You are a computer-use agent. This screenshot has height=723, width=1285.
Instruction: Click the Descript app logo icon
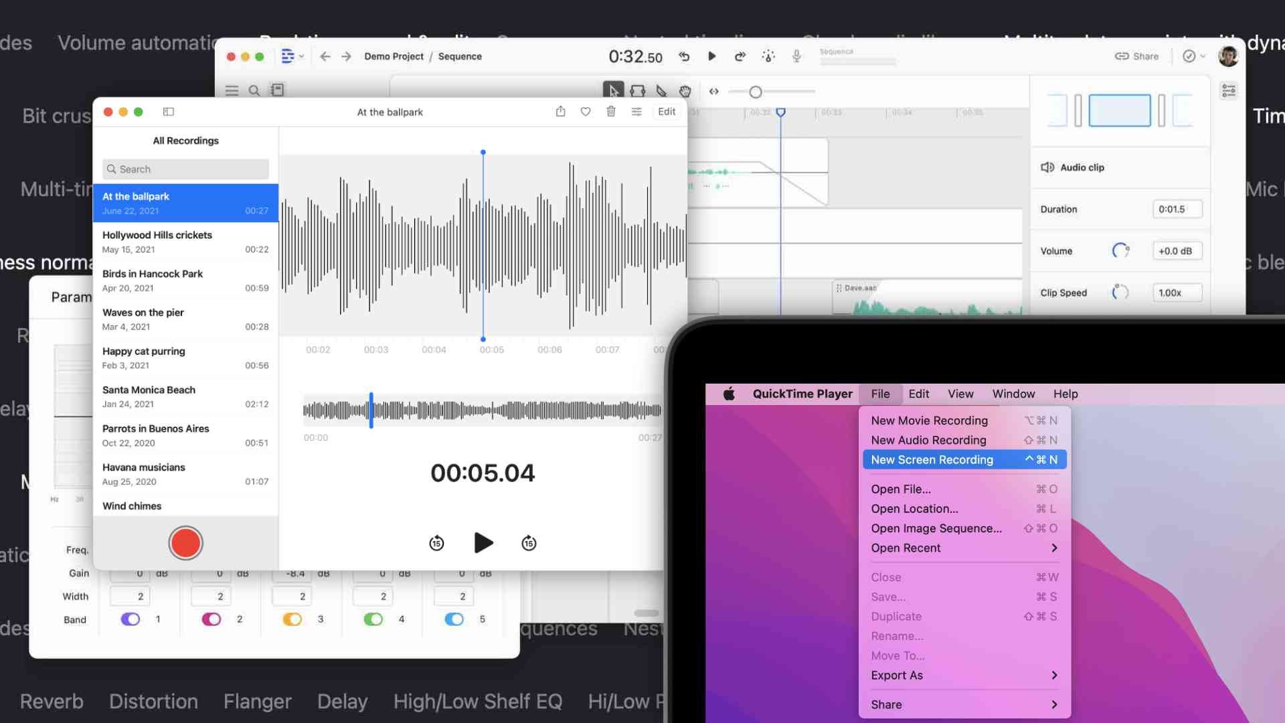(288, 56)
